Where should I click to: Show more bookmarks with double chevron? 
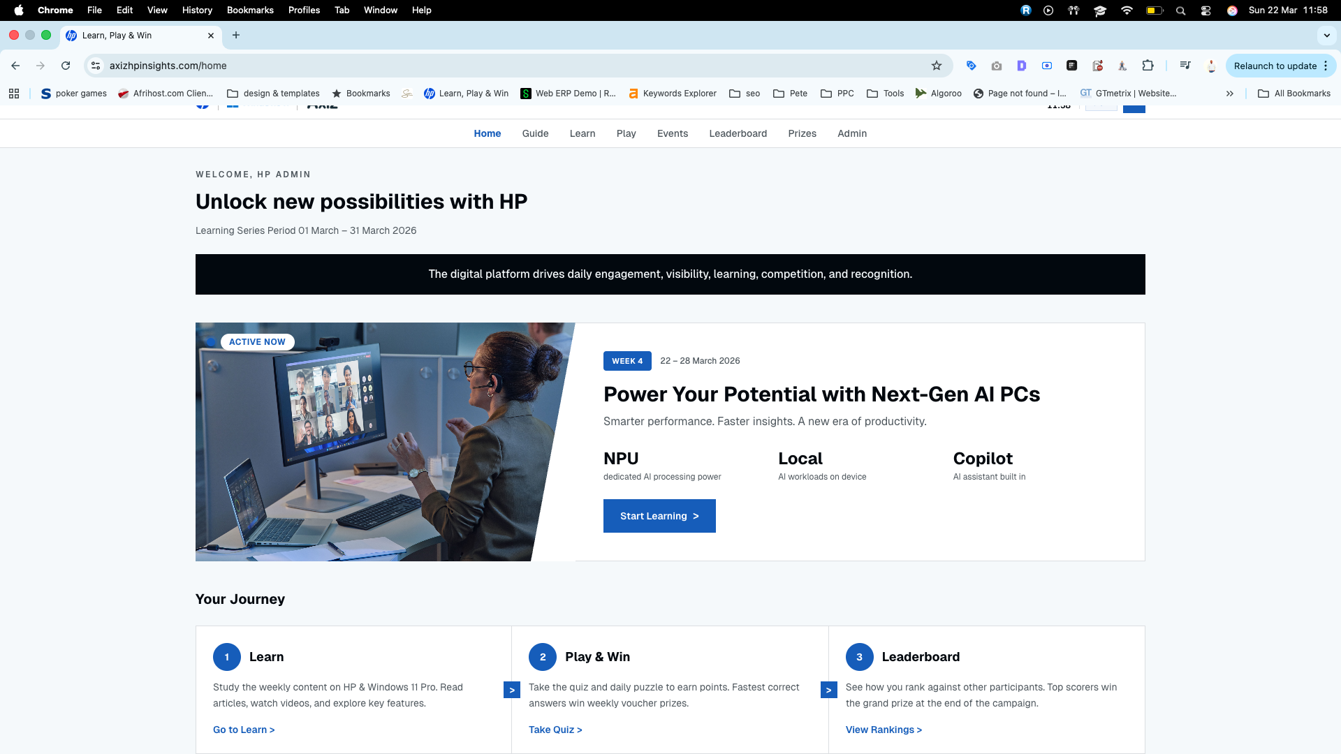tap(1230, 94)
